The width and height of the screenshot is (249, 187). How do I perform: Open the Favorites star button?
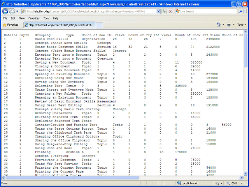11,25
